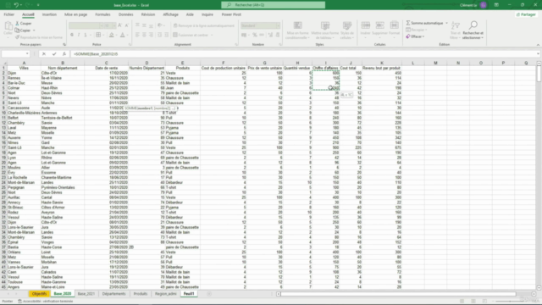The width and height of the screenshot is (542, 305).
Task: Select column header F
Action: pyautogui.click(x=224, y=63)
